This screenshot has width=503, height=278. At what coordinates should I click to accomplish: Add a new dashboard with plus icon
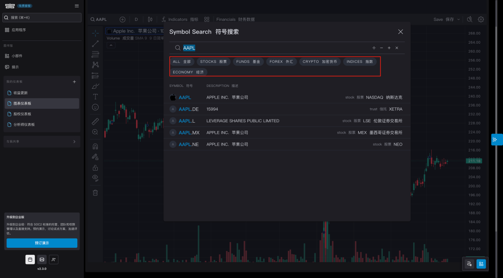pyautogui.click(x=75, y=82)
